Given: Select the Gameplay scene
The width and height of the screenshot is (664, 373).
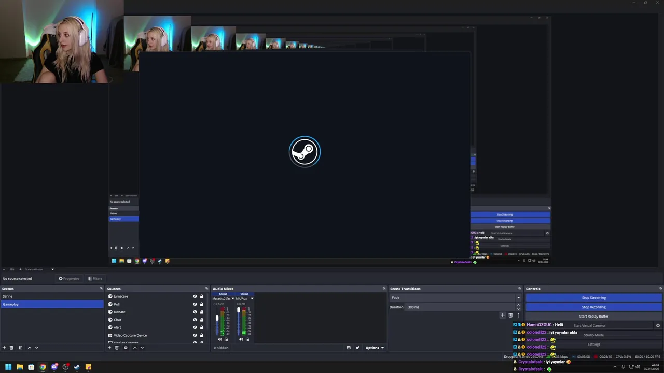Looking at the screenshot, I should point(52,304).
